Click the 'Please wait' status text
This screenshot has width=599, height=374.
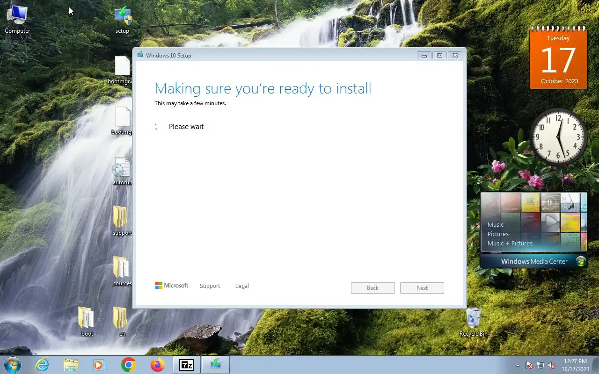(186, 127)
